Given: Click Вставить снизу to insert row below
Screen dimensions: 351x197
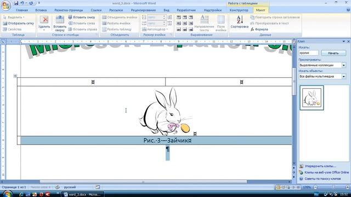Looking at the screenshot, I should click(82, 17).
